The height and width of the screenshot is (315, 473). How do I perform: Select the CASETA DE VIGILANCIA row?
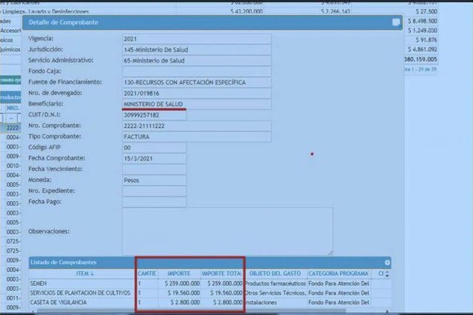click(x=82, y=303)
